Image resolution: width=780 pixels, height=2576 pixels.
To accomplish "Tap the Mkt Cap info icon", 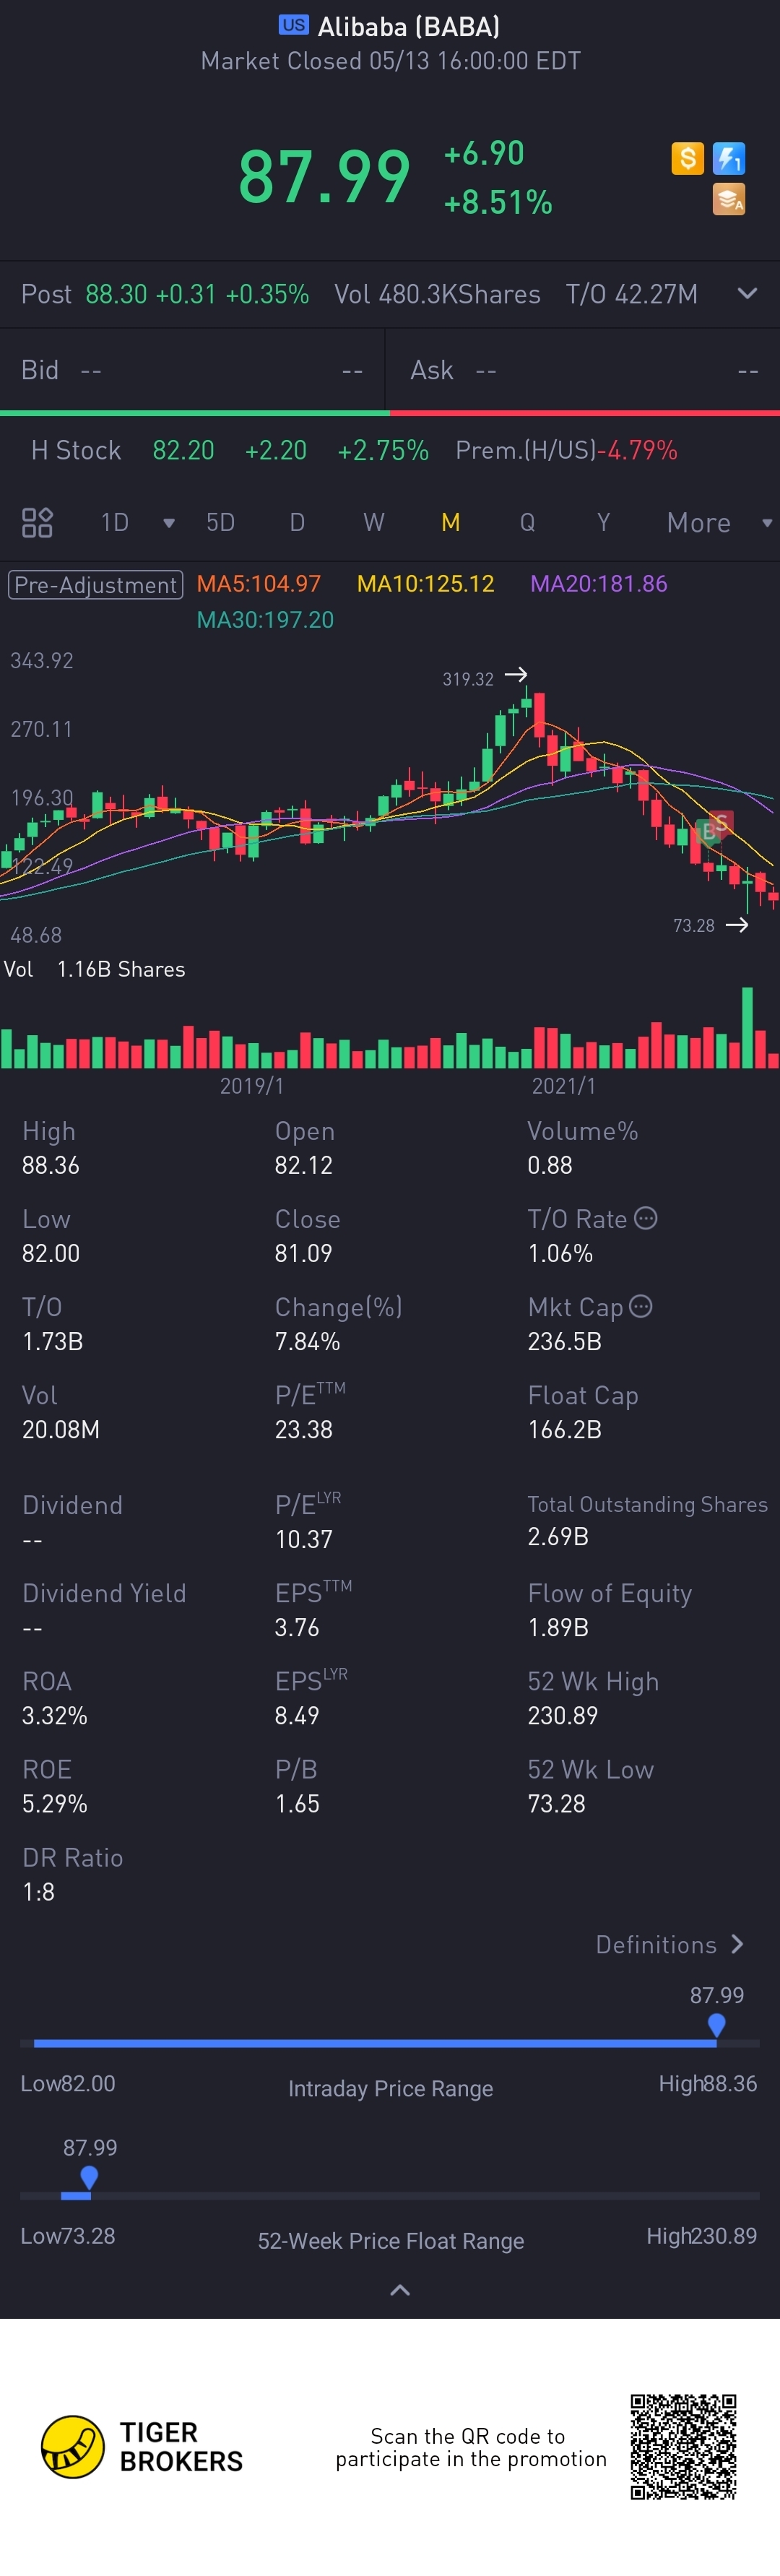I will (641, 1306).
